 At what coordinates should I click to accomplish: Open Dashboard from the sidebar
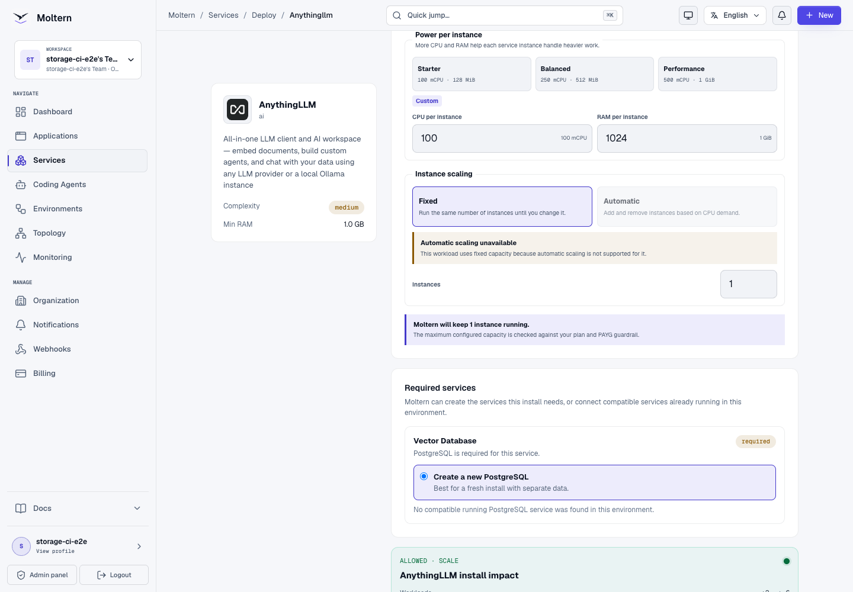point(78,112)
